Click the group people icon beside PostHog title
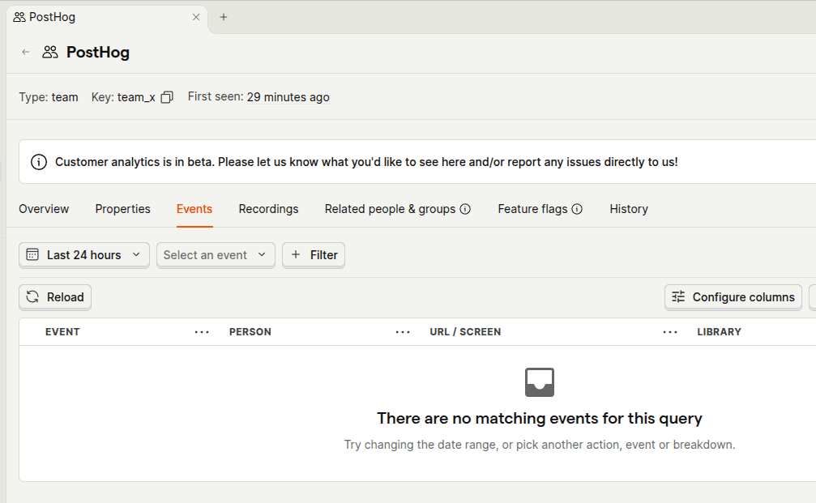816x503 pixels. pos(50,52)
